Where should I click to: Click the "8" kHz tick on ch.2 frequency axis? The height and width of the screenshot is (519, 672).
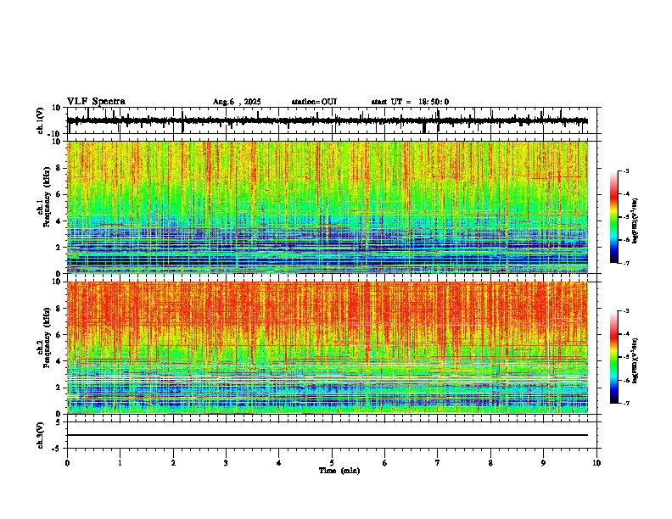(x=59, y=309)
